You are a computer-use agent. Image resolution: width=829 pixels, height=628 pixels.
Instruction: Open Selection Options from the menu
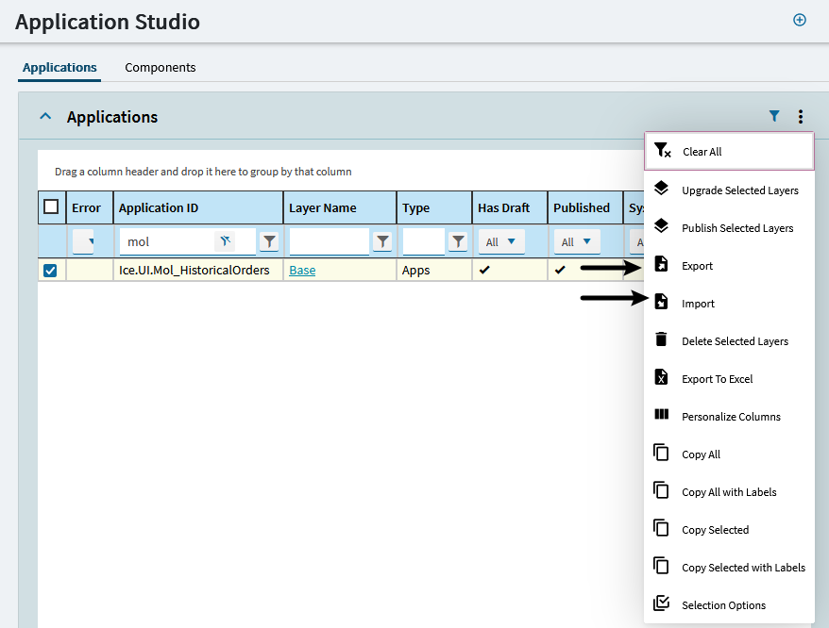[x=723, y=605]
